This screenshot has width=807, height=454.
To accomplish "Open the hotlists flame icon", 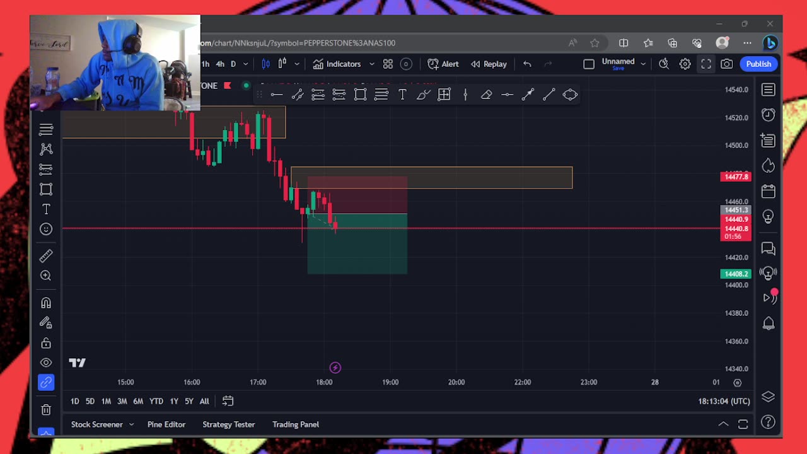I will (x=768, y=165).
